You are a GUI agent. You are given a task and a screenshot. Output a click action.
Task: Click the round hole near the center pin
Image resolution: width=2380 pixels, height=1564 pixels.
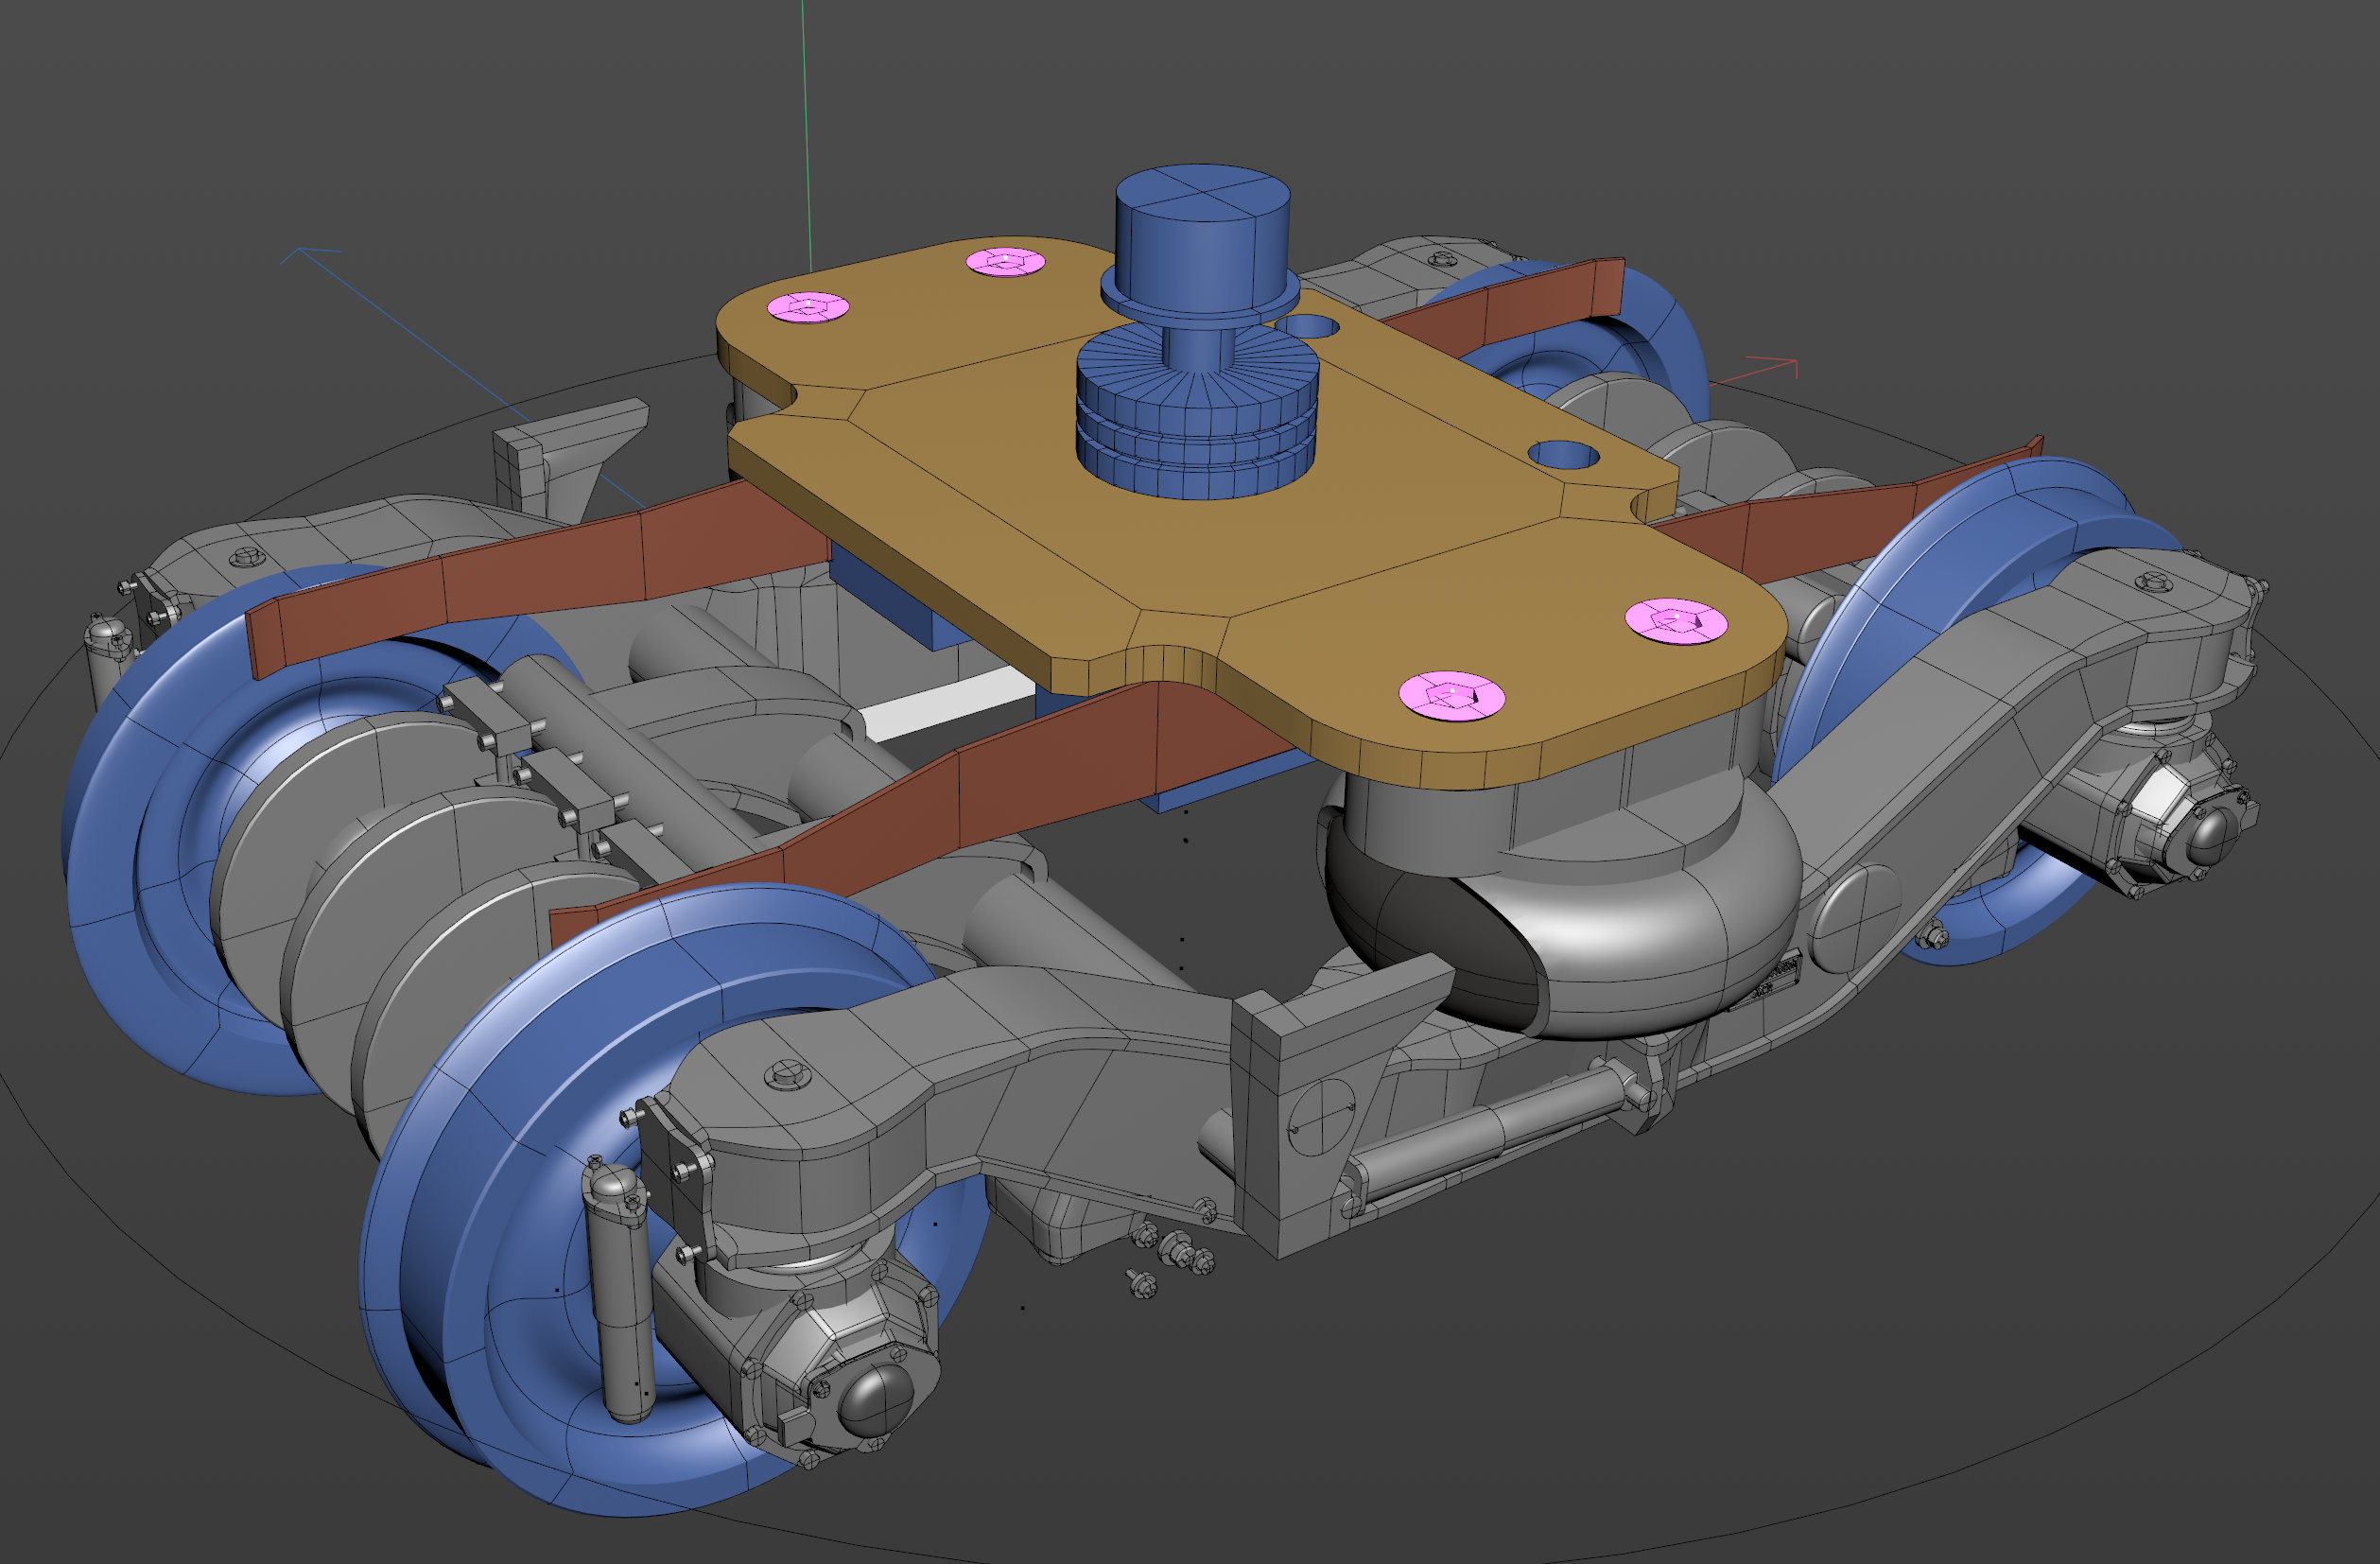pos(1308,326)
